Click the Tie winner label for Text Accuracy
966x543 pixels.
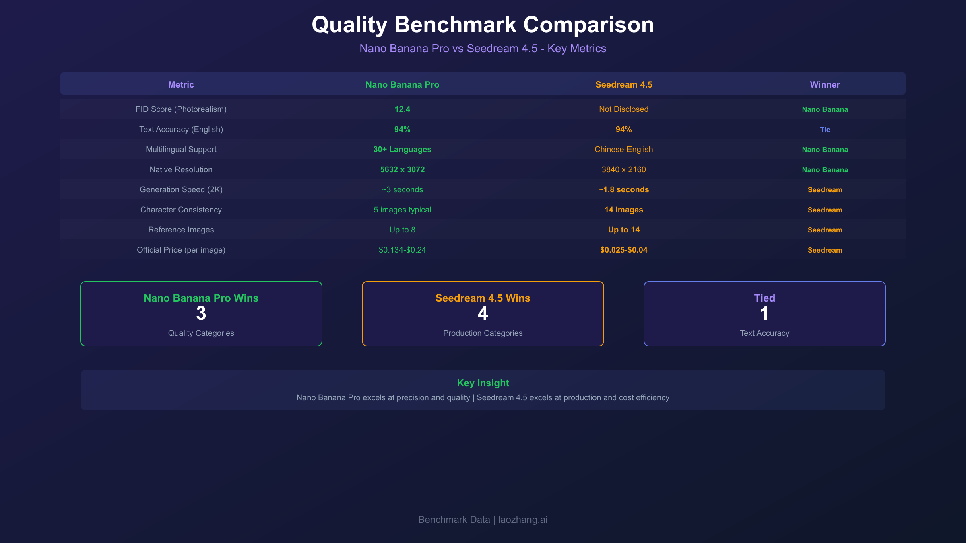(825, 129)
